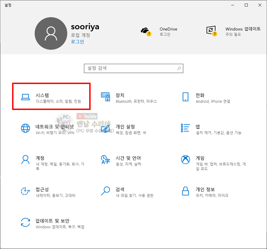Click the OneDrive 로그인 label
267x249 pixels.
pyautogui.click(x=165, y=34)
